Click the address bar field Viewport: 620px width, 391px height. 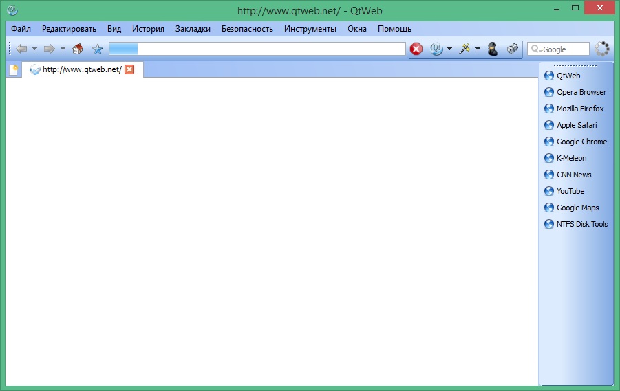[257, 49]
